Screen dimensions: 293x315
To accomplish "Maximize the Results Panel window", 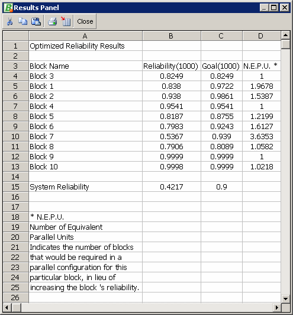I will point(273,8).
